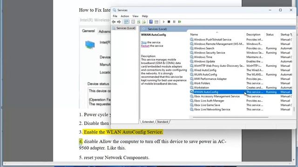
Task: Click the Export List toolbar icon
Action: (144, 22)
